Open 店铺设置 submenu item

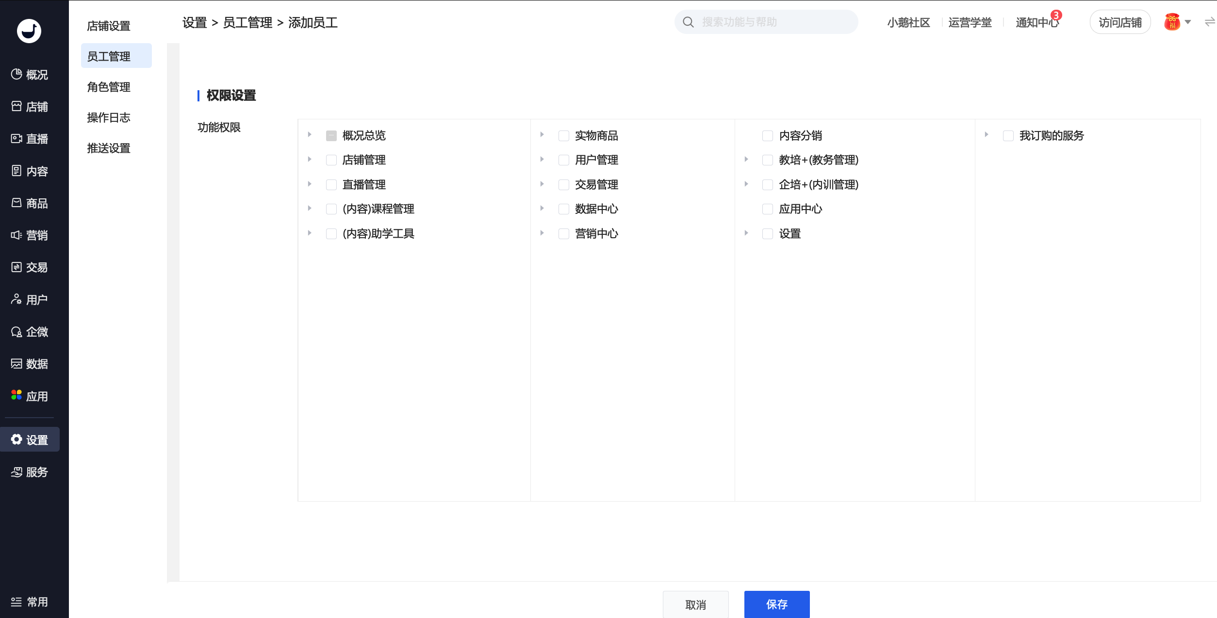click(109, 26)
